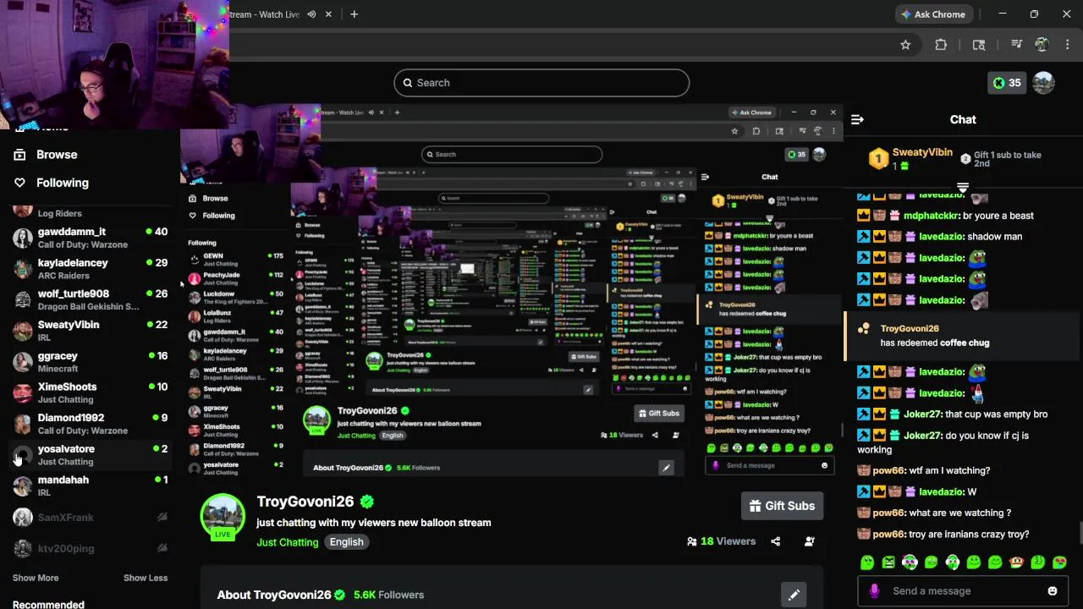Open kayladelancey channel row

point(90,269)
